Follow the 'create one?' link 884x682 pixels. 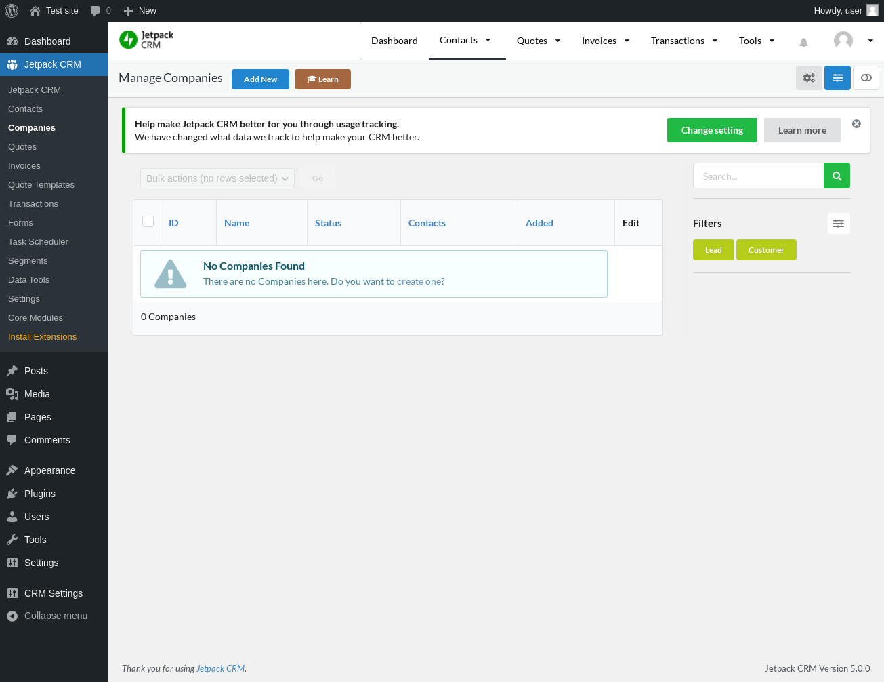421,281
